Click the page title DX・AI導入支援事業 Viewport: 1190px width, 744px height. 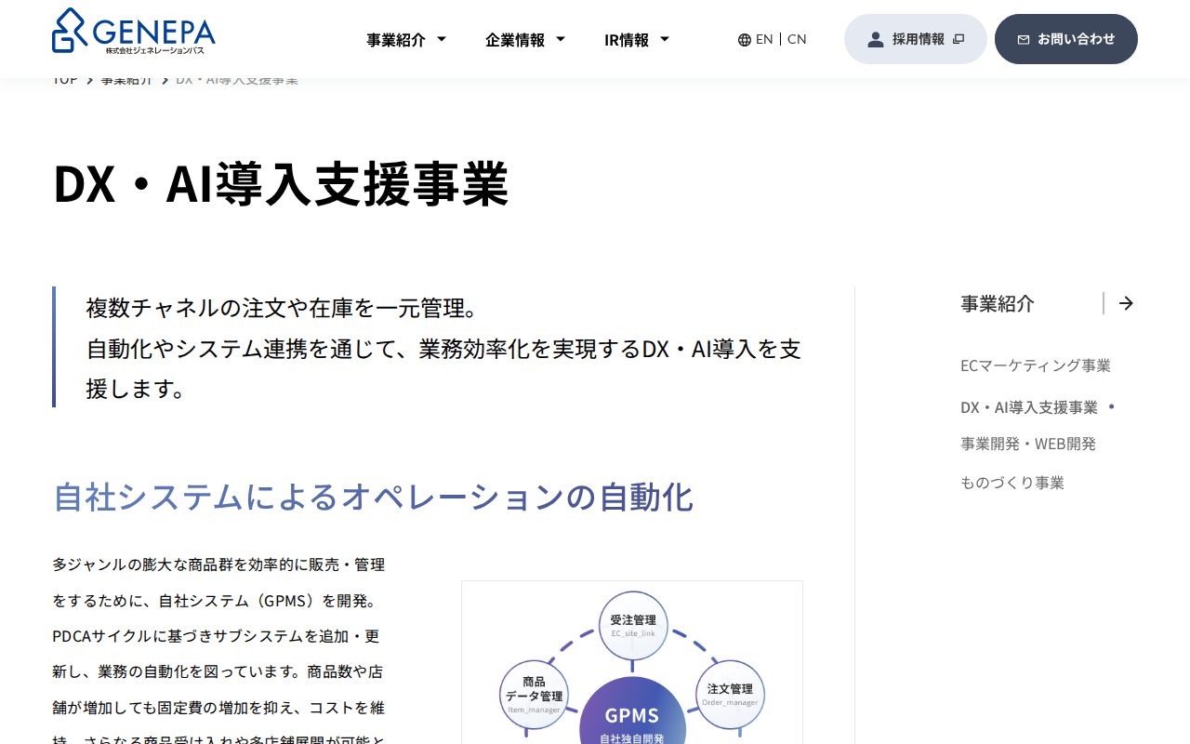coord(281,184)
